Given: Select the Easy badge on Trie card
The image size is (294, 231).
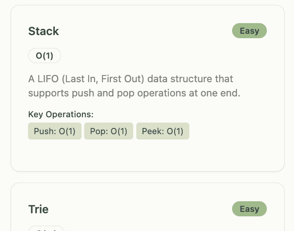Looking at the screenshot, I should [x=249, y=209].
